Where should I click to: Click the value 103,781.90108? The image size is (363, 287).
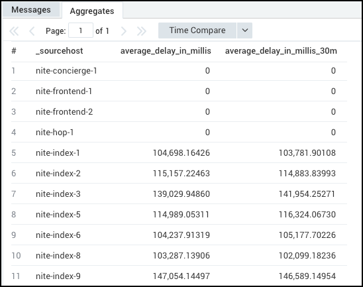point(307,153)
